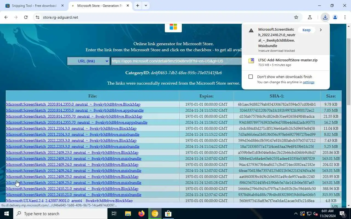Close the Microsoft Store generation tab
Viewport: 351px width, 219px height.
[x=128, y=5]
